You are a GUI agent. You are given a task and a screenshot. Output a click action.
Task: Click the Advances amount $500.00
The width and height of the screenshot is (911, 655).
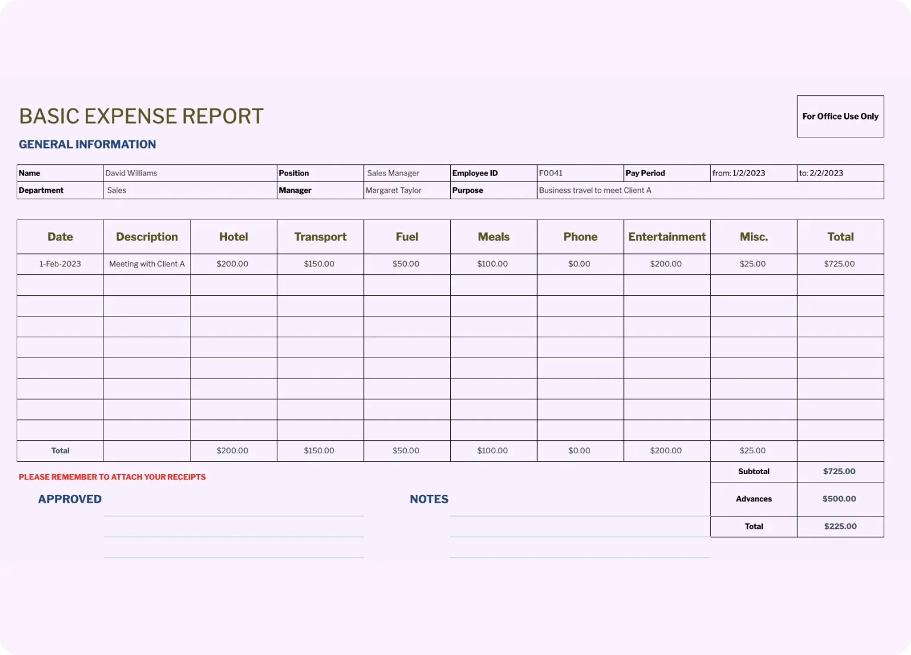[x=840, y=499]
